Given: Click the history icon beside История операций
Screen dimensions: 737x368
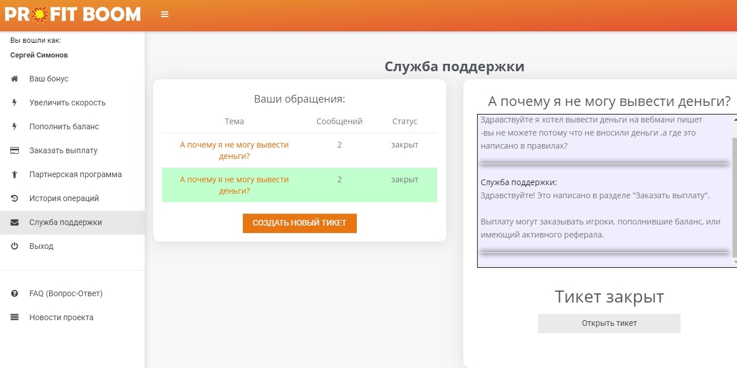Looking at the screenshot, I should [x=15, y=199].
